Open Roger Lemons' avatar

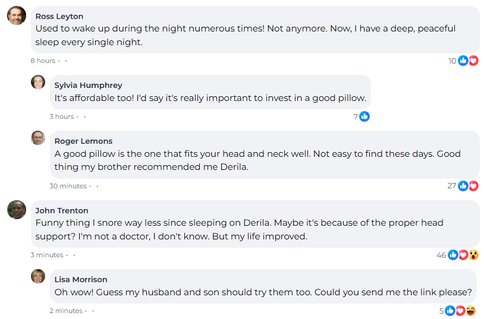click(x=38, y=138)
